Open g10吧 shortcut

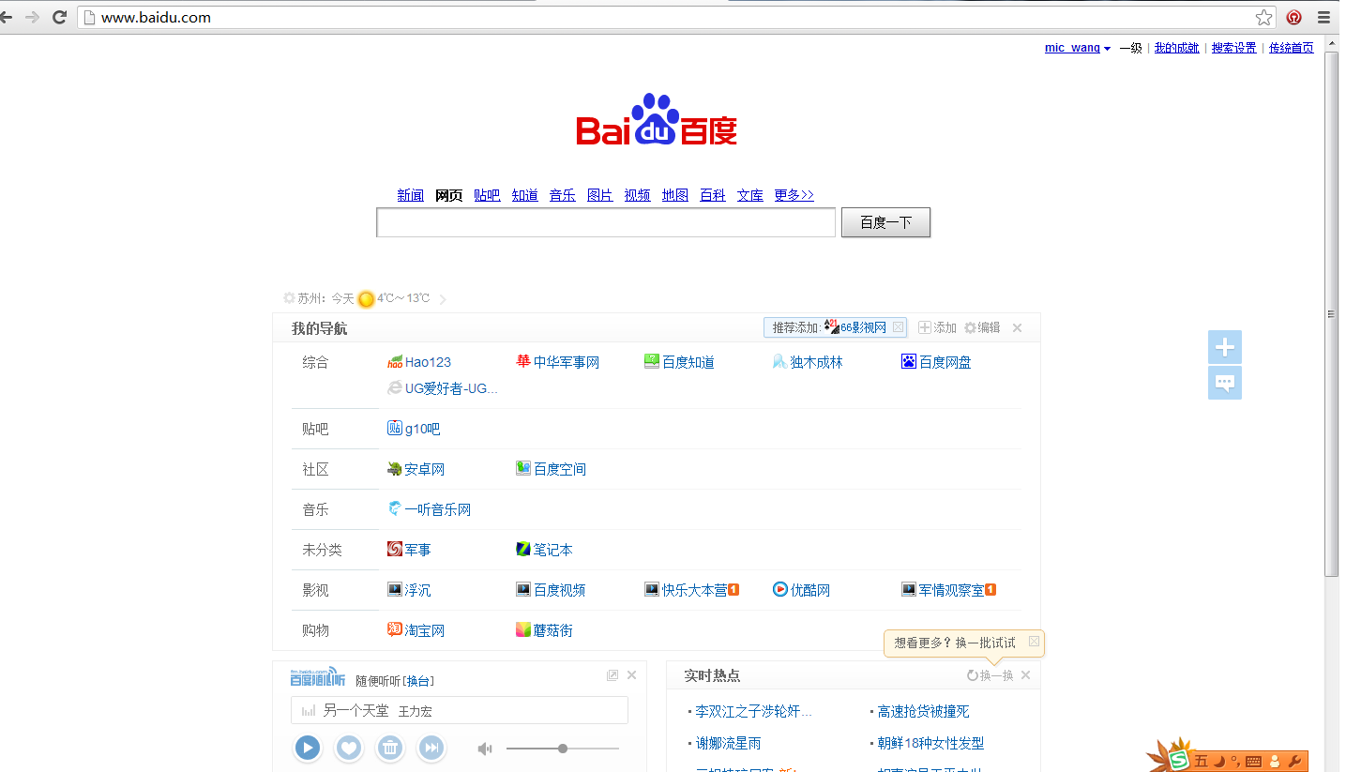point(414,429)
